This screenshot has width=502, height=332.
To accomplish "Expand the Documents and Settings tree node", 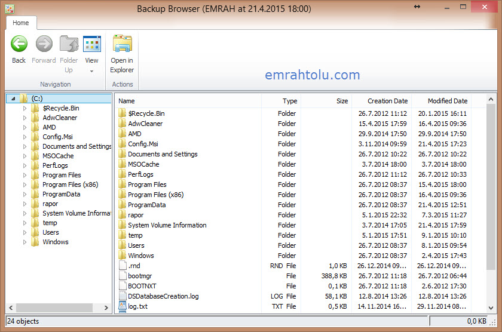I will [25, 146].
